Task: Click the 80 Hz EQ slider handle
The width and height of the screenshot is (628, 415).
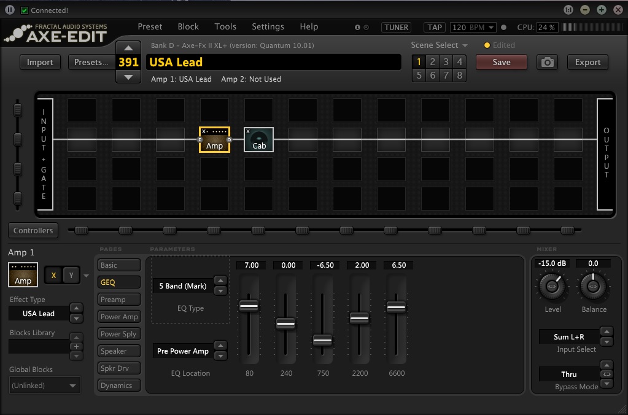Action: 249,306
